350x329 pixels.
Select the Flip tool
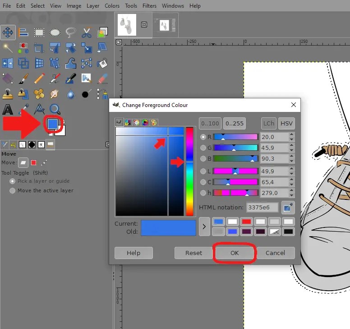tap(8, 63)
